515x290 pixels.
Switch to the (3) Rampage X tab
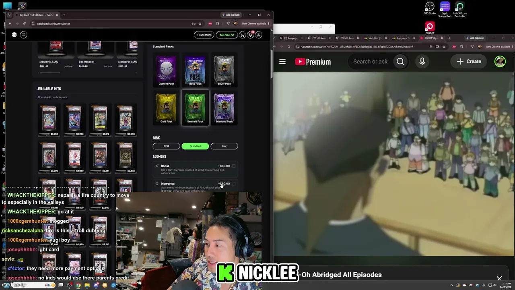(x=290, y=38)
